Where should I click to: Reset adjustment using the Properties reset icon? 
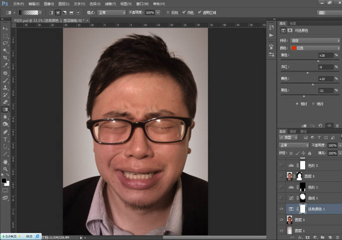tap(320, 126)
